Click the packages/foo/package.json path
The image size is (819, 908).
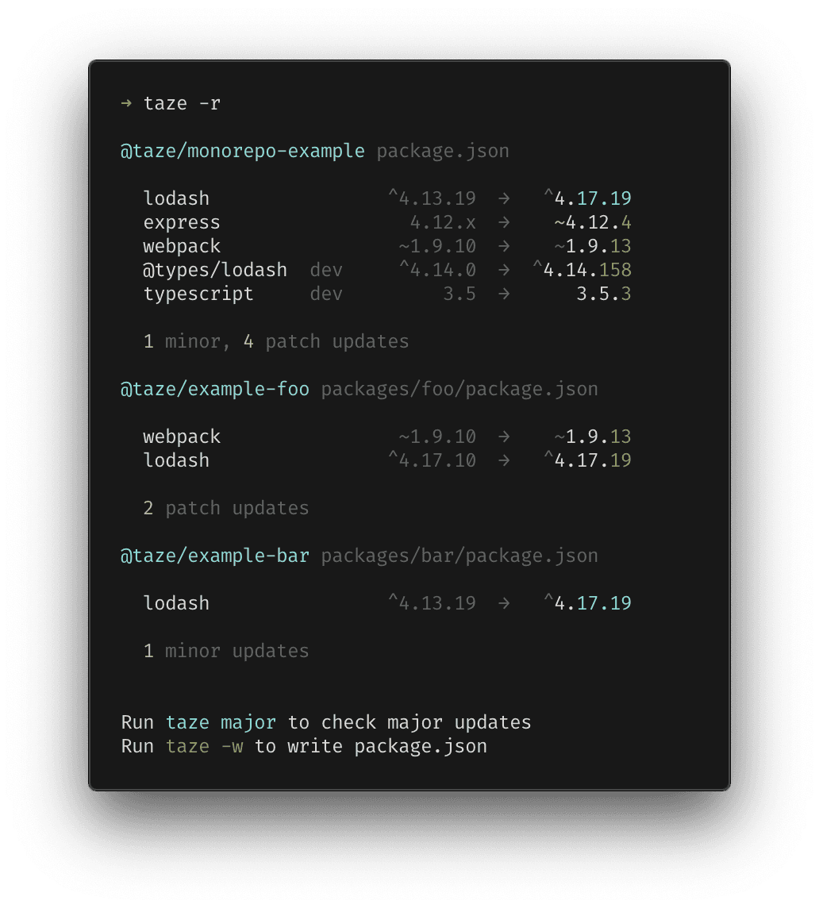click(x=459, y=389)
